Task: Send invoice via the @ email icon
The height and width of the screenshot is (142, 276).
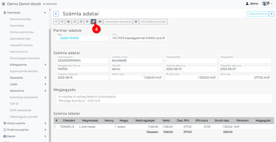Action: [87, 22]
